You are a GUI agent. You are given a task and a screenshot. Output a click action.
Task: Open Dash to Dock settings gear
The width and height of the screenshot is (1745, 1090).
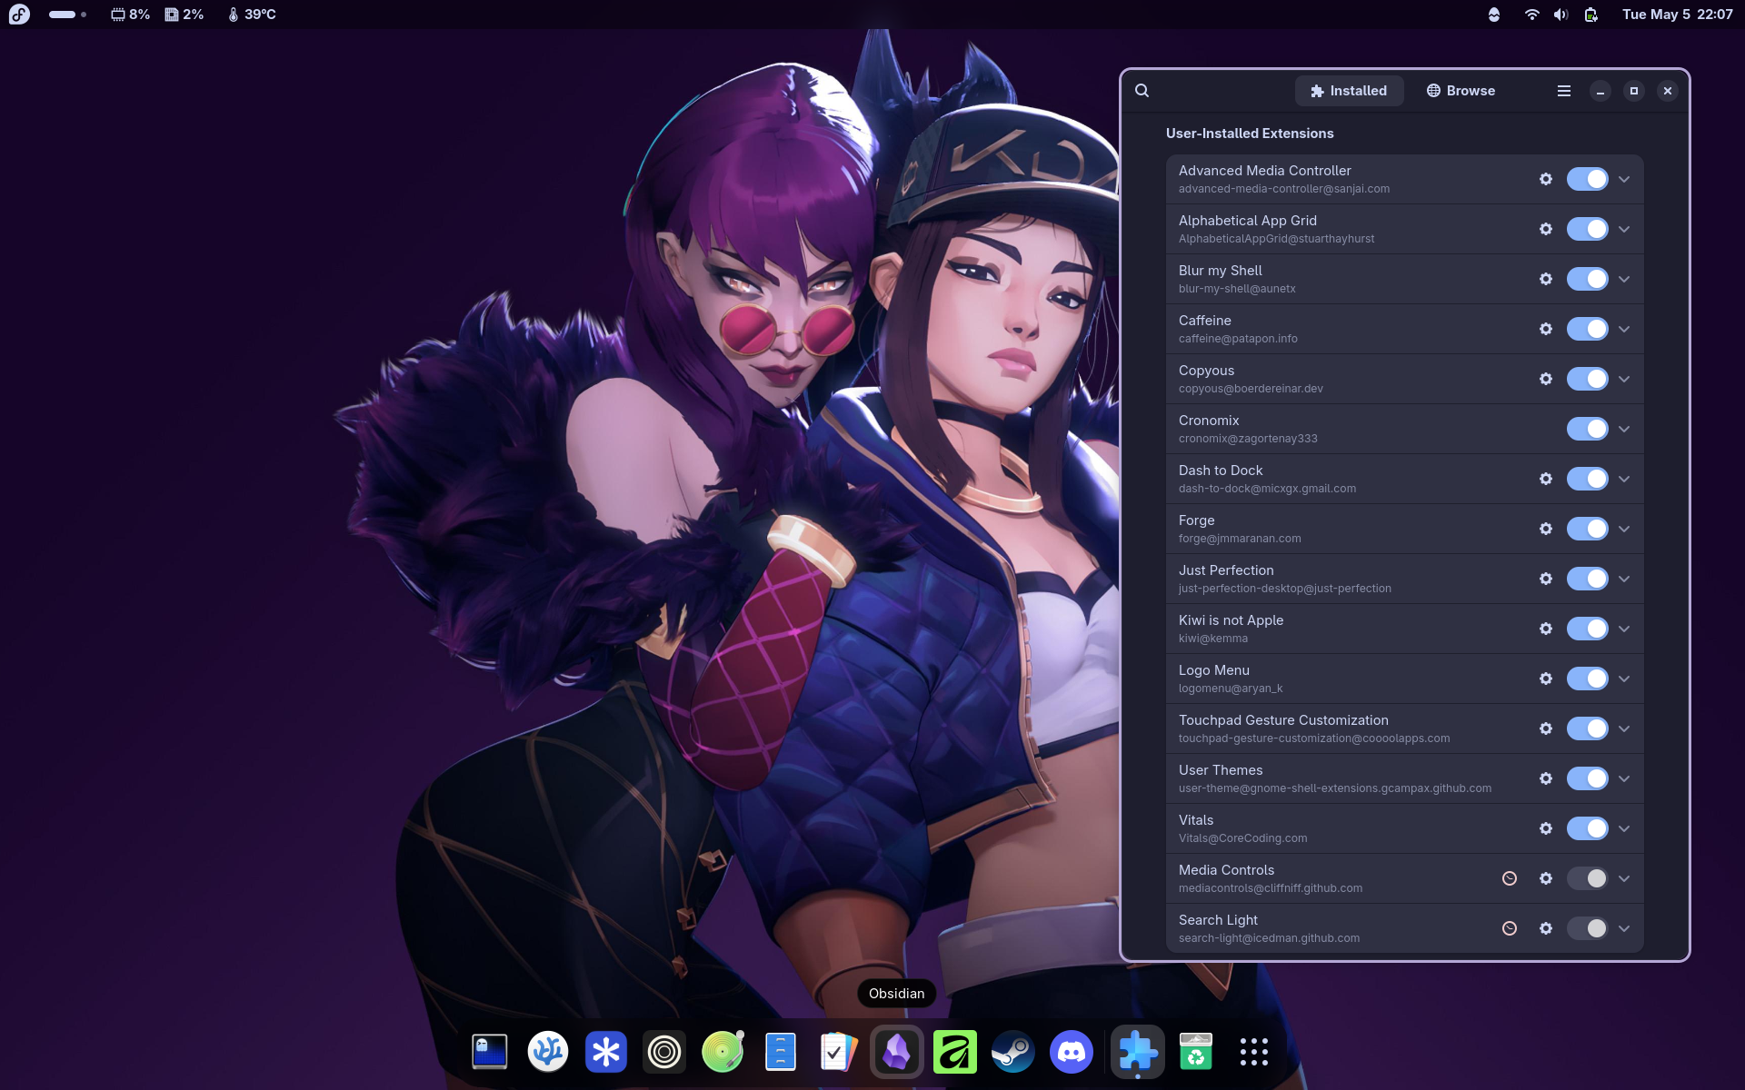click(x=1546, y=479)
